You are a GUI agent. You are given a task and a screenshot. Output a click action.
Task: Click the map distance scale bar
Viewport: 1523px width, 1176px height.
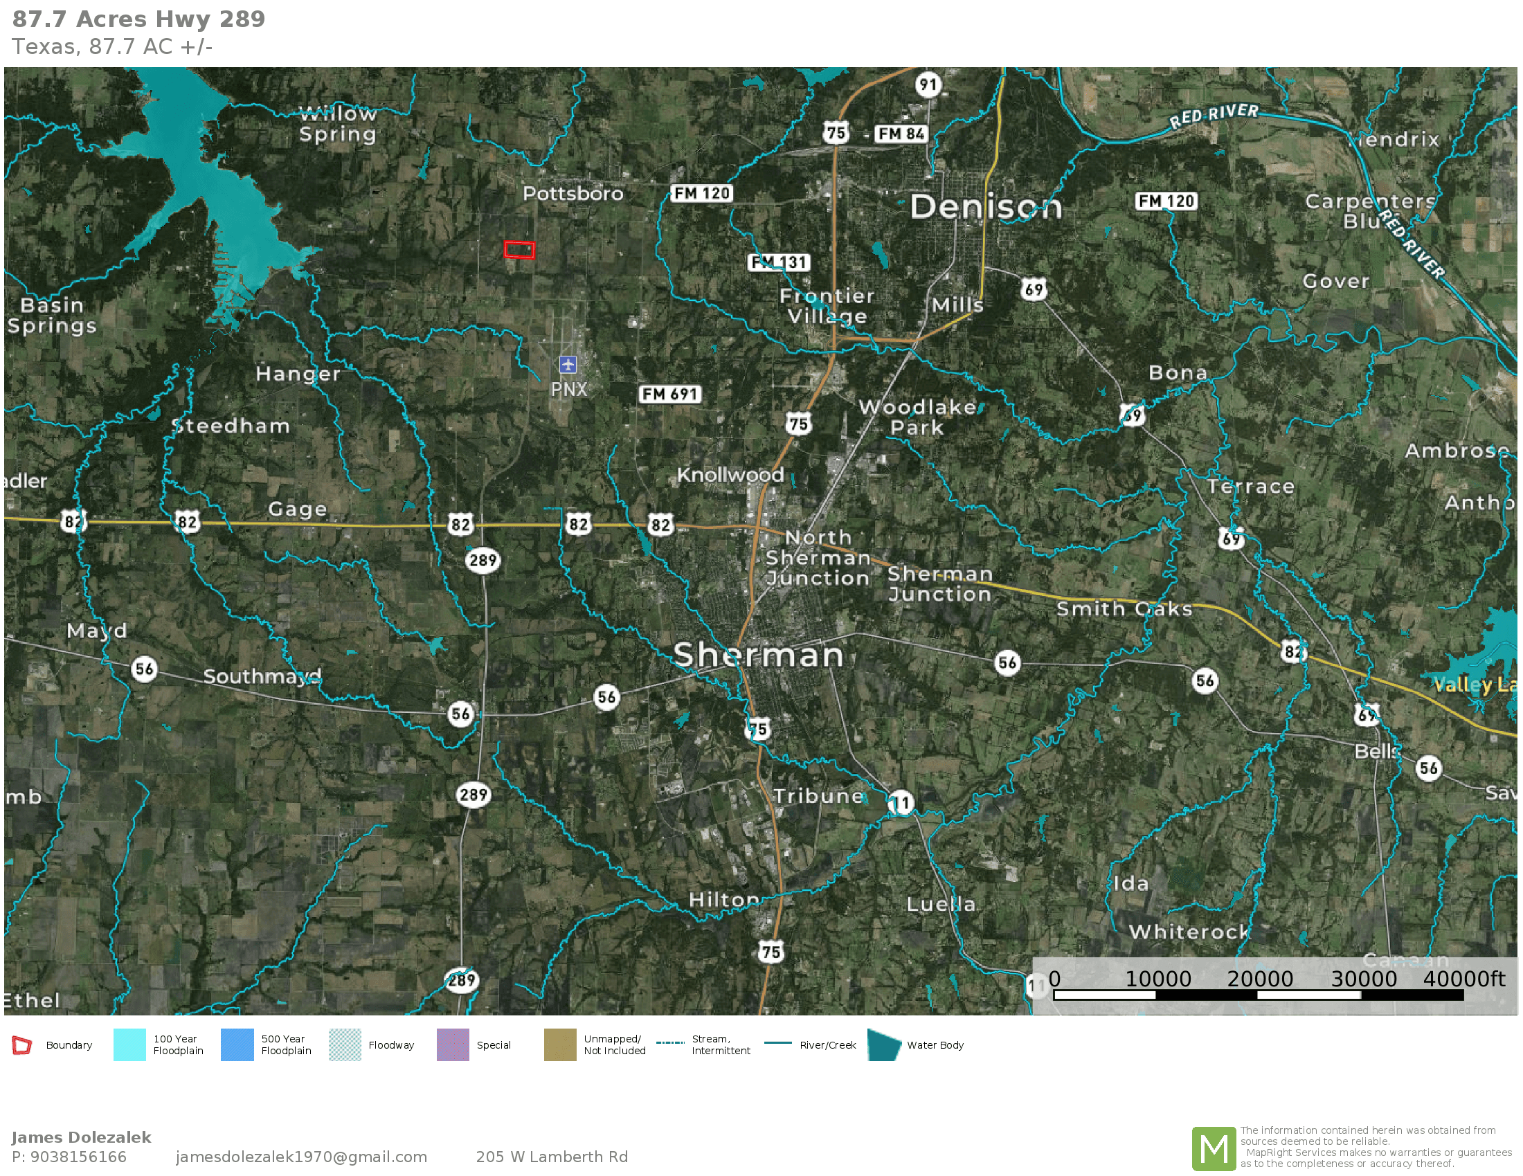pos(1258,995)
